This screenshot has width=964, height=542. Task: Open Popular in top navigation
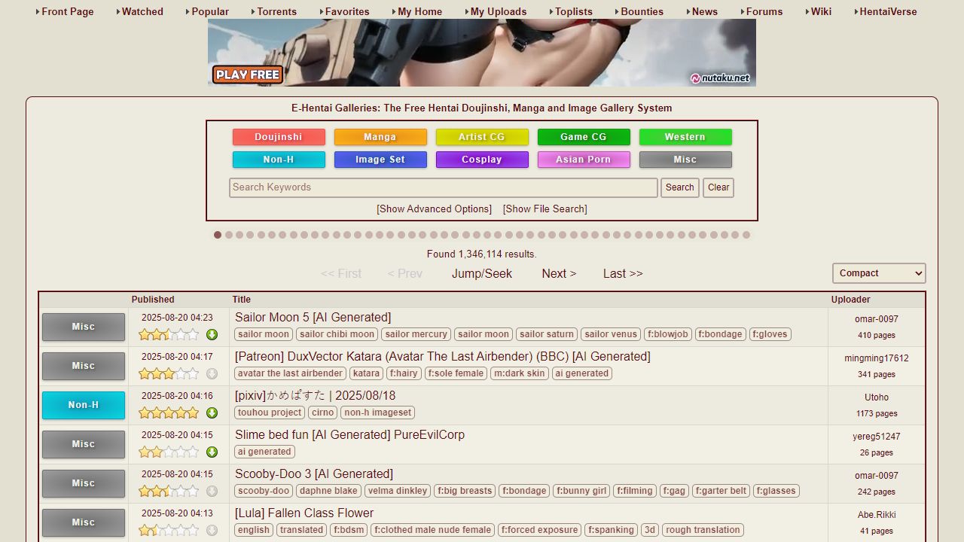coord(210,11)
